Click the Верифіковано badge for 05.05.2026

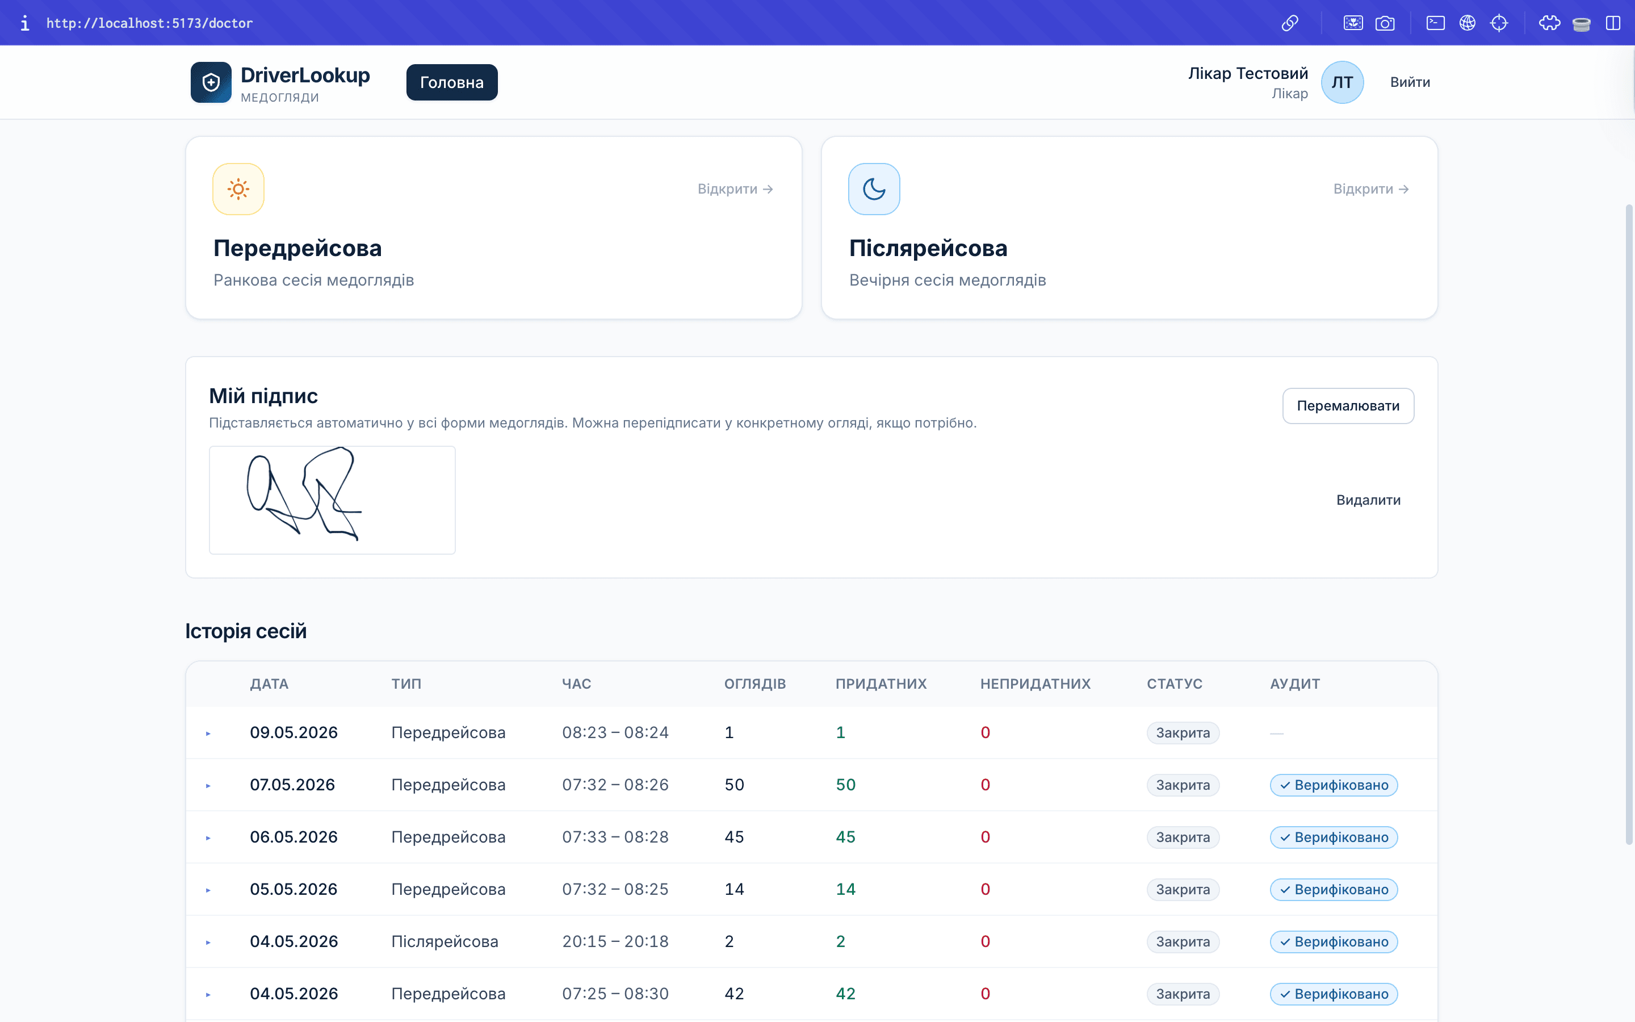point(1334,890)
